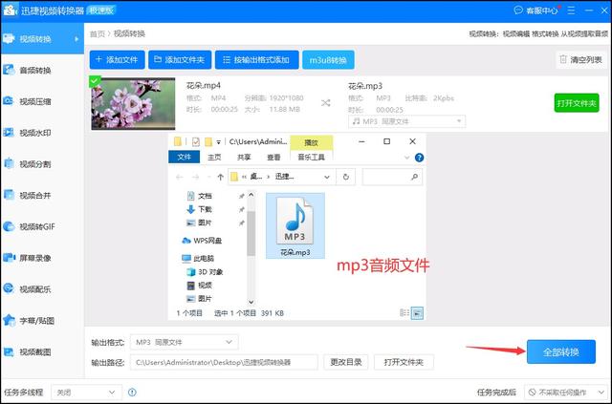Select 下载 in Explorer quick access
This screenshot has height=404, width=612.
click(x=205, y=209)
